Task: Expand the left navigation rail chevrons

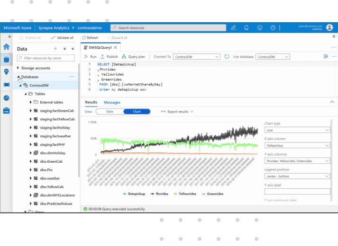Action: pyautogui.click(x=9, y=36)
